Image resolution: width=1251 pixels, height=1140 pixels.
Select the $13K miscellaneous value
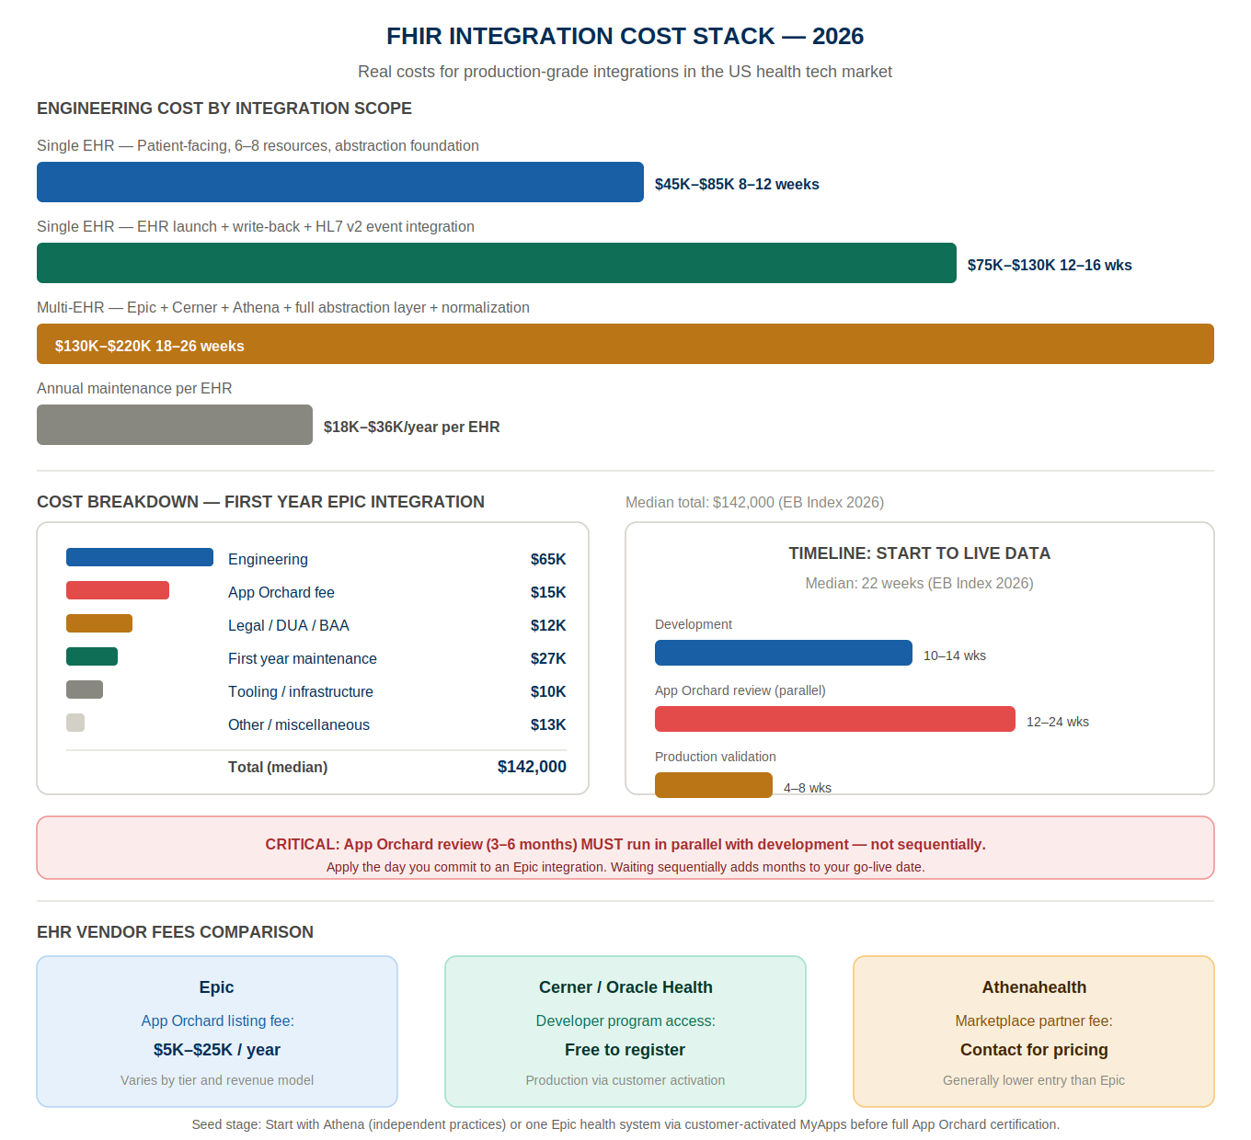[548, 724]
